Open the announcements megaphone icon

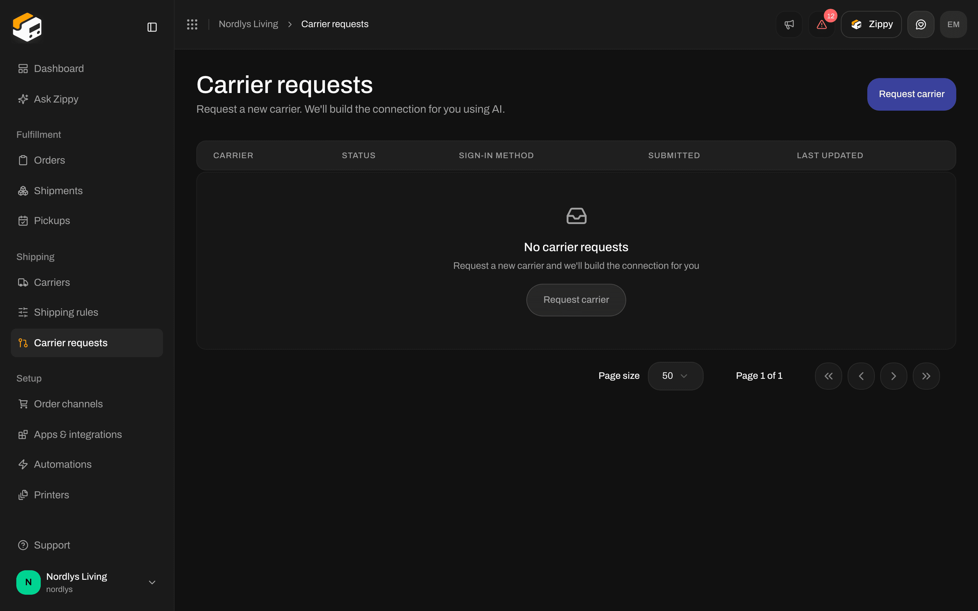point(789,24)
